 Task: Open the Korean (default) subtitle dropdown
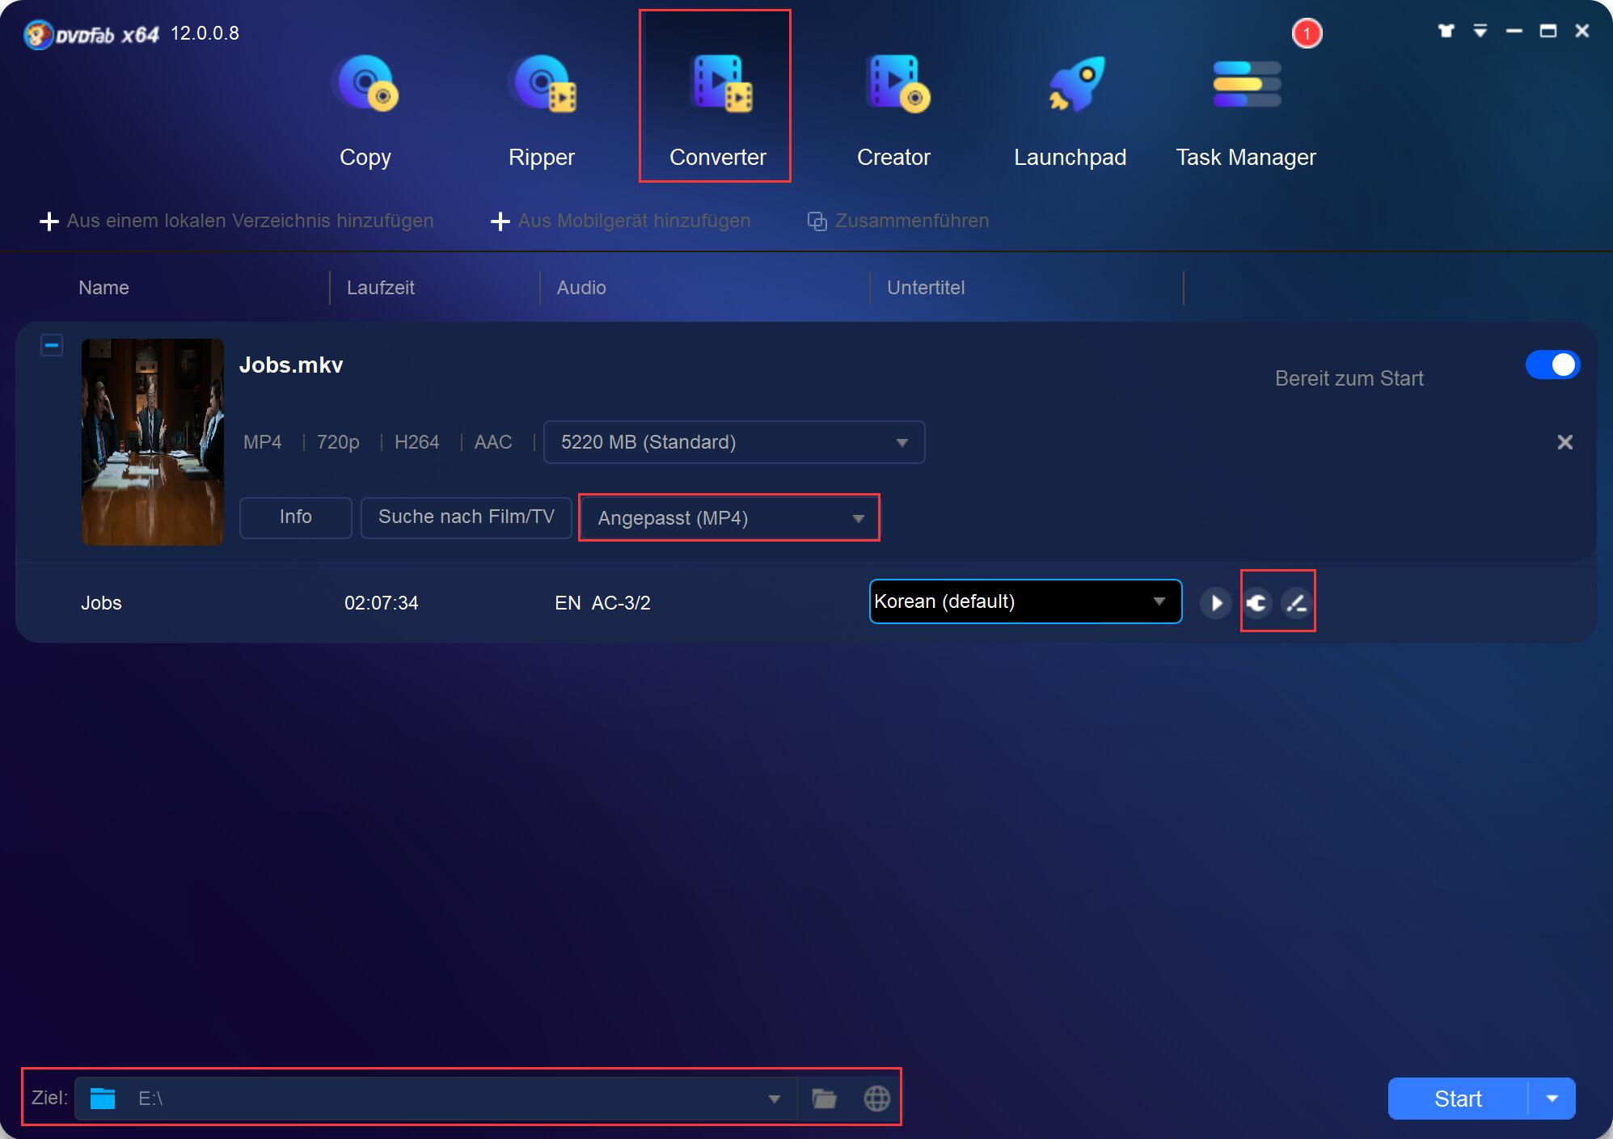1025,601
